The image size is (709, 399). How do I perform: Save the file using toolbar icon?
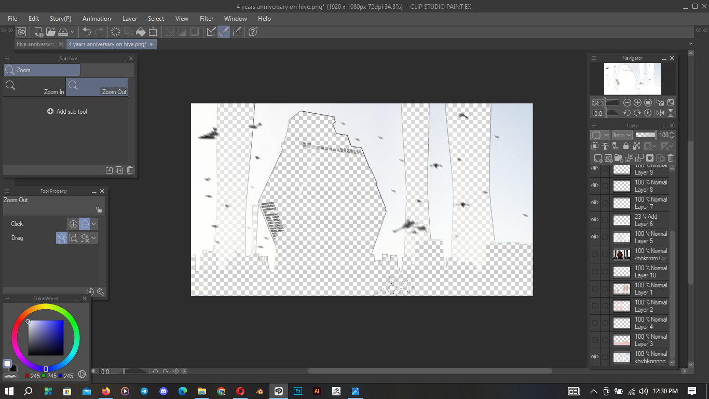[63, 32]
